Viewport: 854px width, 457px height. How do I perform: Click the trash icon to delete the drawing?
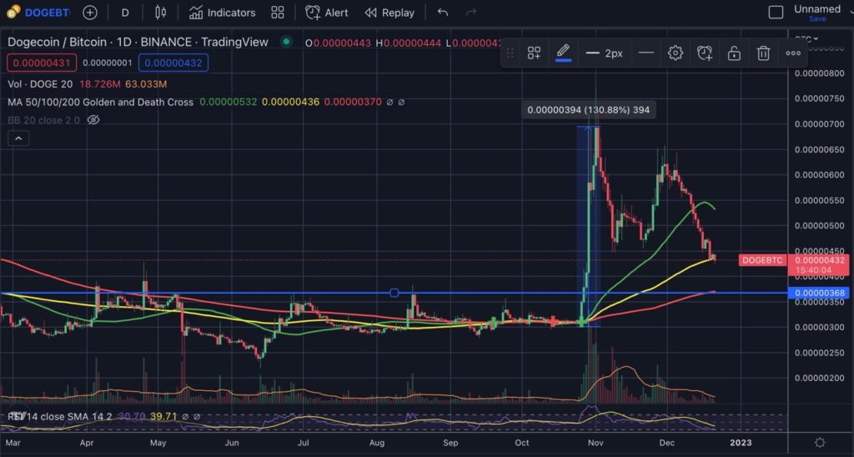pyautogui.click(x=763, y=53)
